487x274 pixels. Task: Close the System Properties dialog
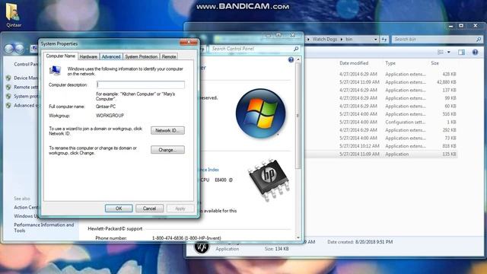[189, 42]
